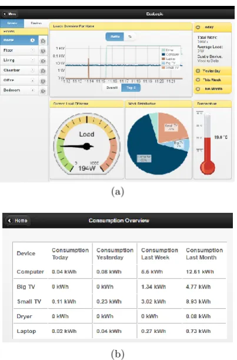Click Dryer's 0.08 kWh last month value
The width and height of the screenshot is (237, 360).
(198, 316)
